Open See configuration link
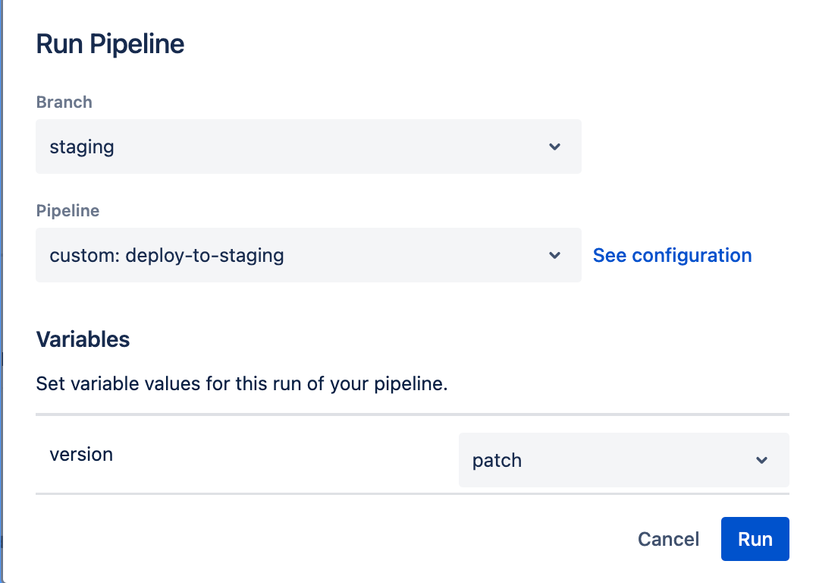This screenshot has height=583, width=816. pyautogui.click(x=672, y=255)
